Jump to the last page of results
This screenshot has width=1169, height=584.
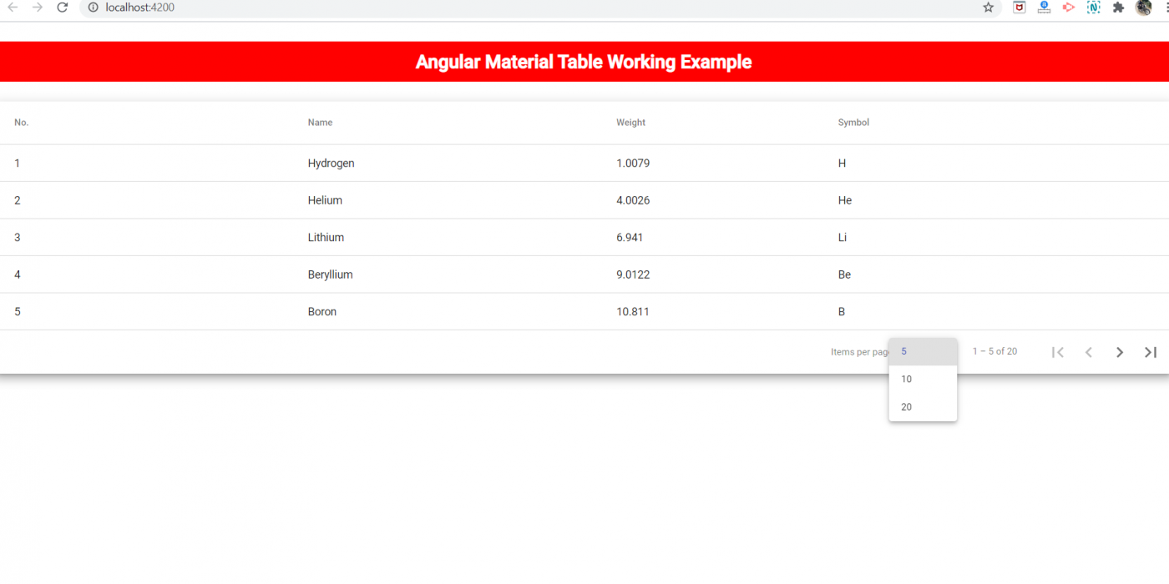point(1150,351)
